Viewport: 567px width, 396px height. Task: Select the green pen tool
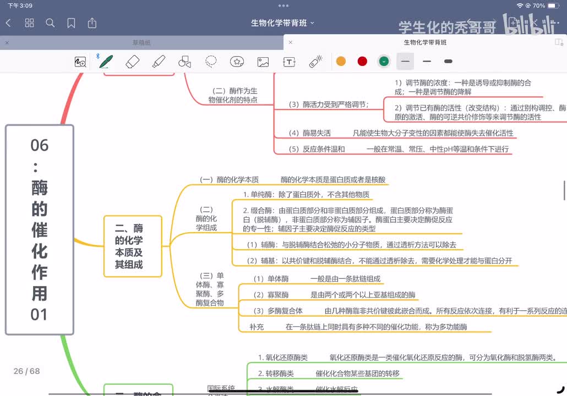click(x=106, y=62)
